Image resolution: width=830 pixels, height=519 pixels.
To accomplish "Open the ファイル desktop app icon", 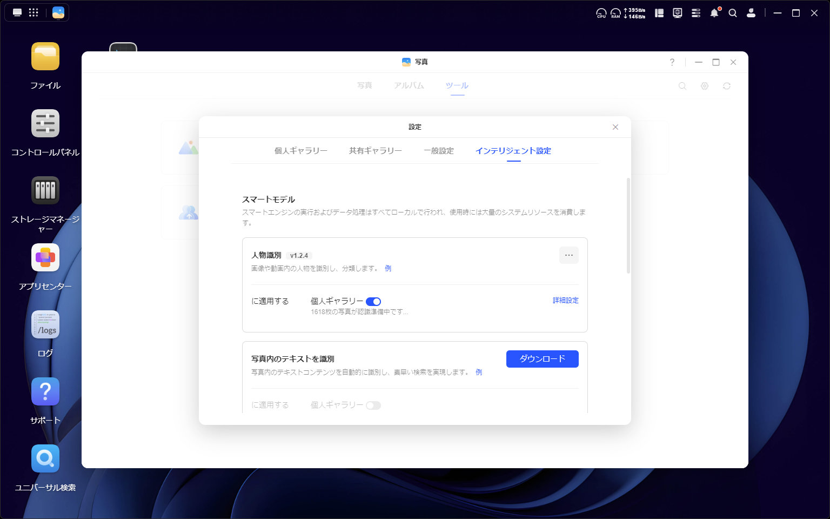I will (45, 57).
